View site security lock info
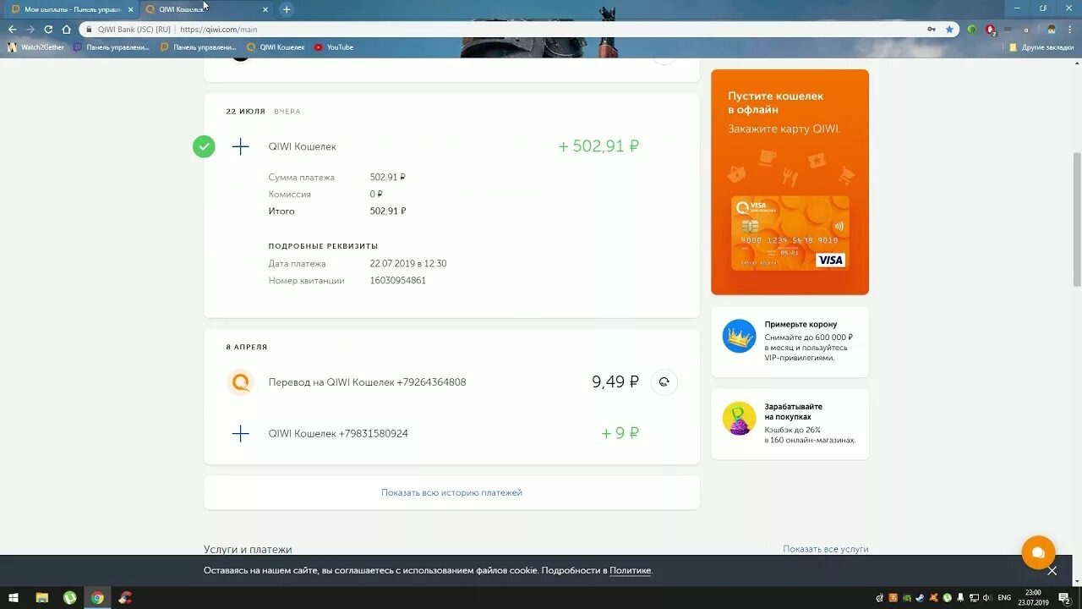The width and height of the screenshot is (1082, 609). click(x=89, y=29)
